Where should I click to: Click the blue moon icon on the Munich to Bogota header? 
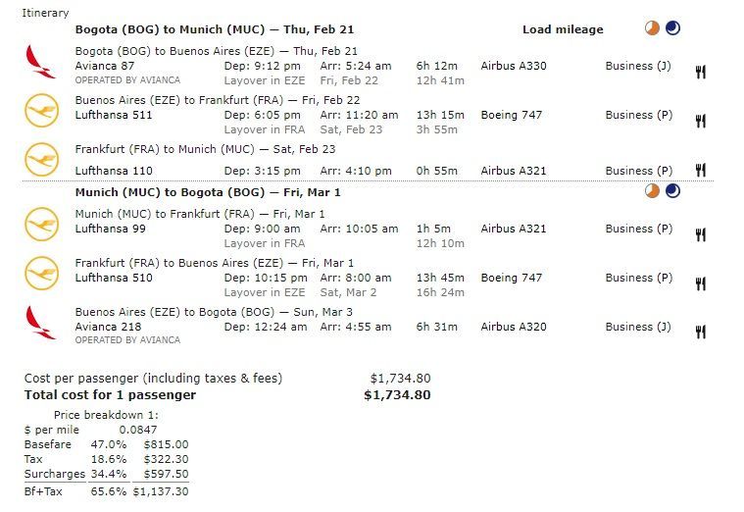(x=672, y=191)
